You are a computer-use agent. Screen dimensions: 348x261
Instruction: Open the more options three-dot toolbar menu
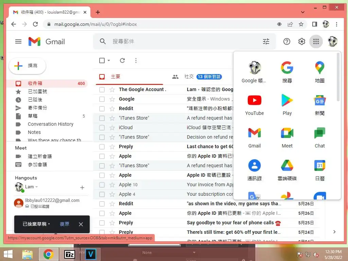click(x=136, y=60)
